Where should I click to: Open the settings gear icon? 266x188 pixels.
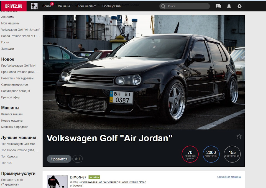tap(239, 6)
